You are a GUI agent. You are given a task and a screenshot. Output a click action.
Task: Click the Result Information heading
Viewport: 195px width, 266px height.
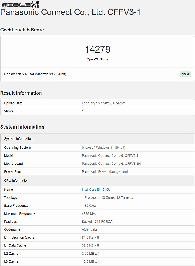(21, 93)
